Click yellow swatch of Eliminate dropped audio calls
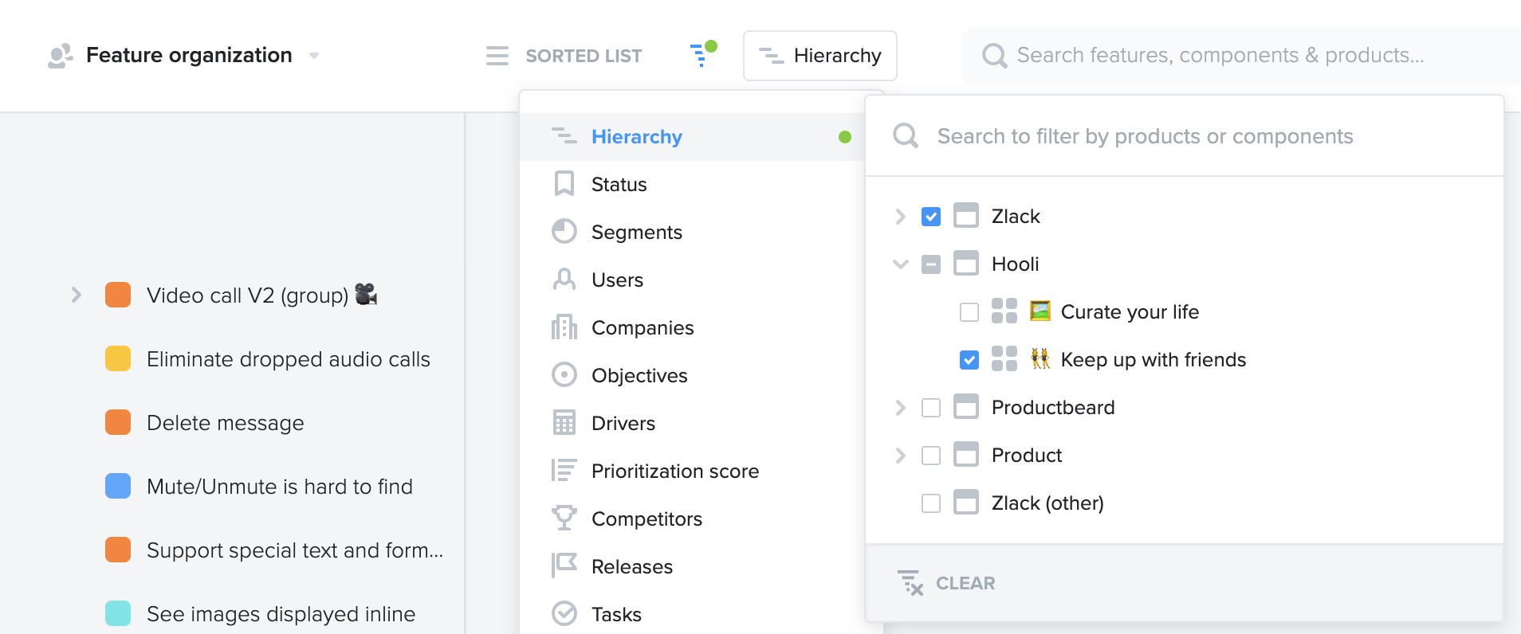1521x634 pixels. tap(118, 358)
